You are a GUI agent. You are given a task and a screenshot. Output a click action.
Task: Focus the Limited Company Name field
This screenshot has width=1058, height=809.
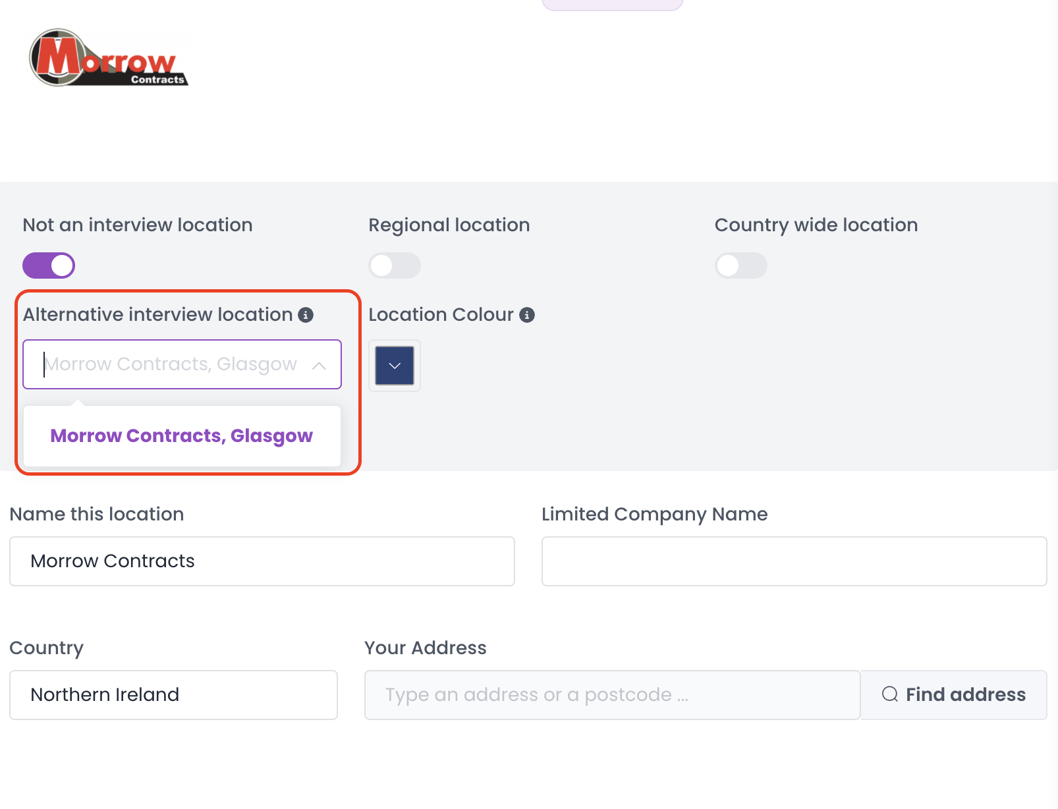pos(794,561)
